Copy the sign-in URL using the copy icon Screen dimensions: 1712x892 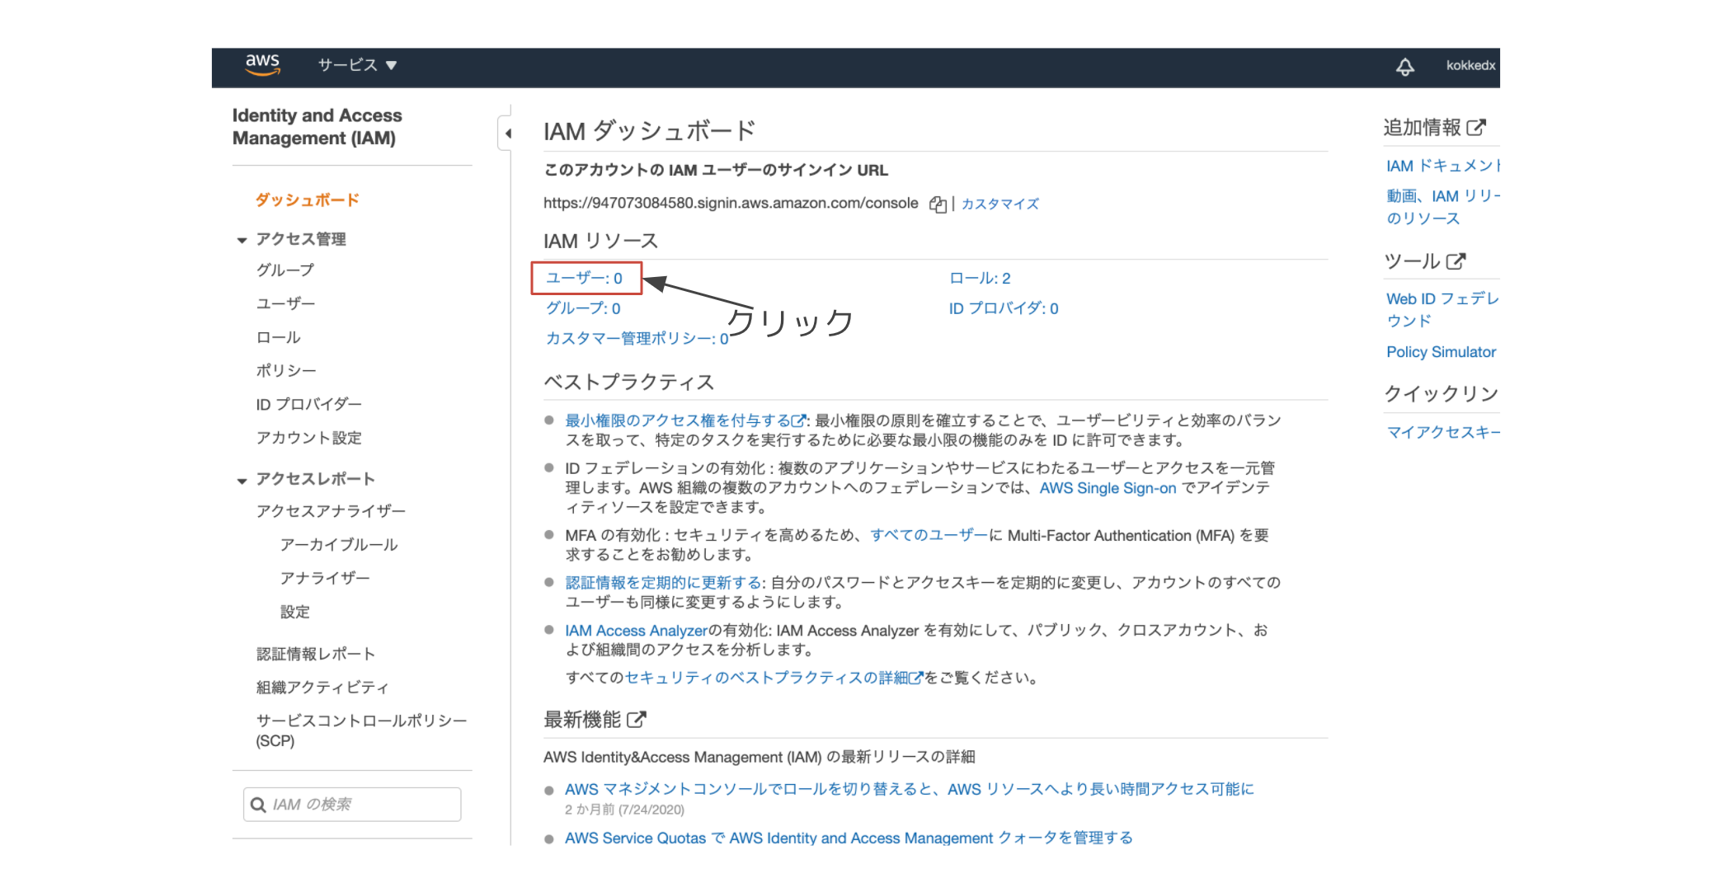coord(938,204)
